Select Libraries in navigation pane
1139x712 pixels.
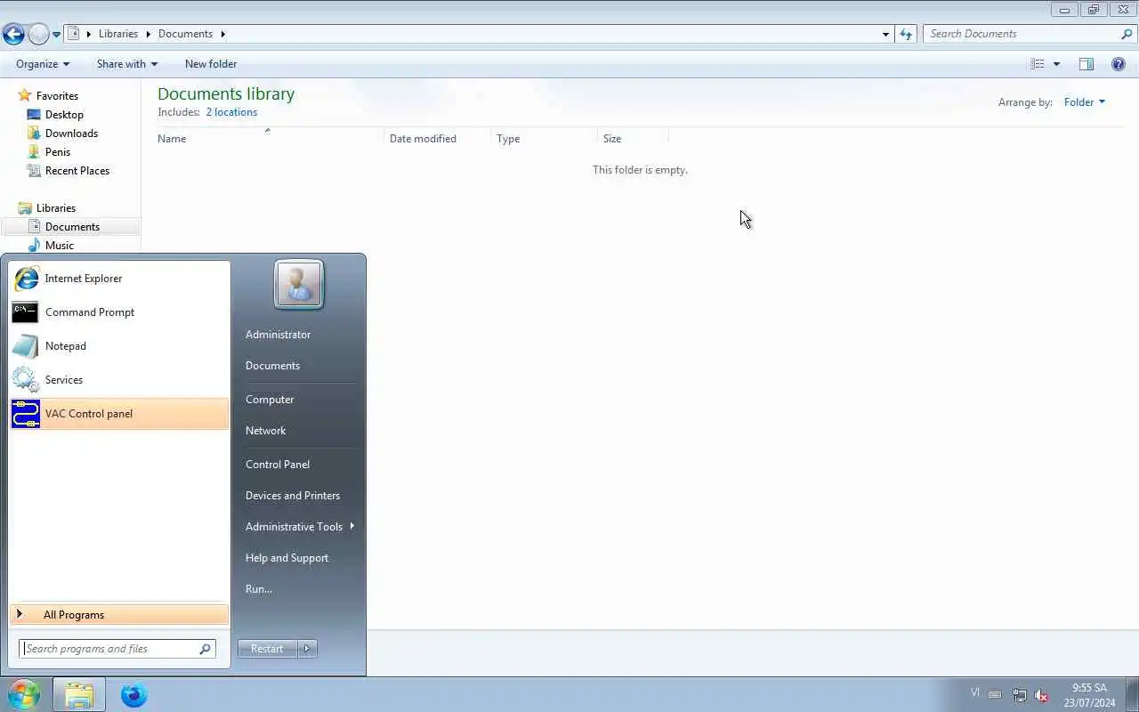coord(56,208)
